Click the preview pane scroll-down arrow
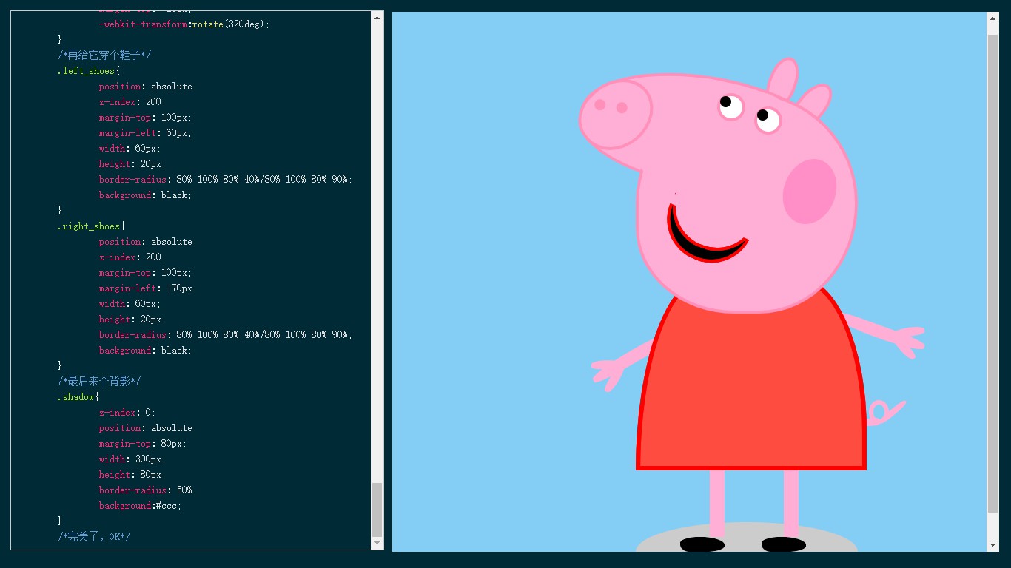The image size is (1011, 568). click(x=993, y=545)
